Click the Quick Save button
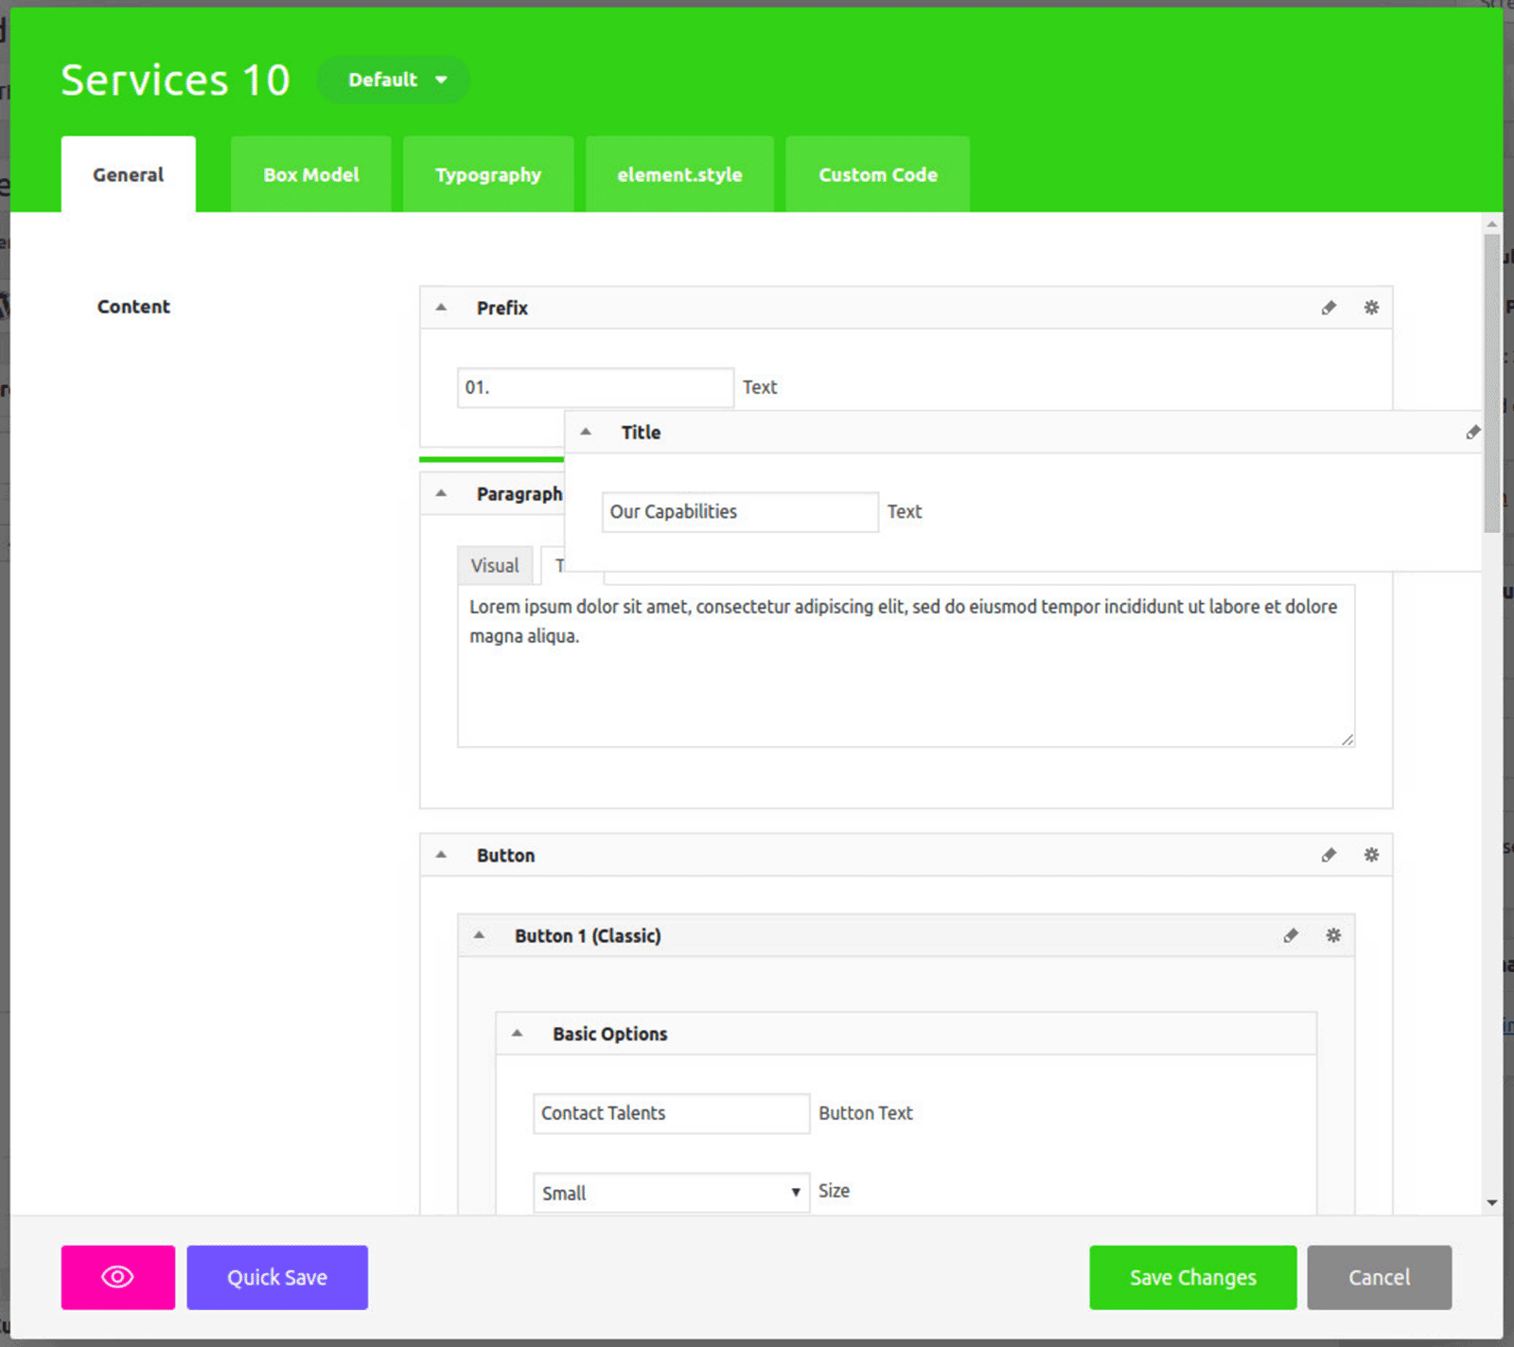The height and width of the screenshot is (1347, 1514). [x=277, y=1277]
